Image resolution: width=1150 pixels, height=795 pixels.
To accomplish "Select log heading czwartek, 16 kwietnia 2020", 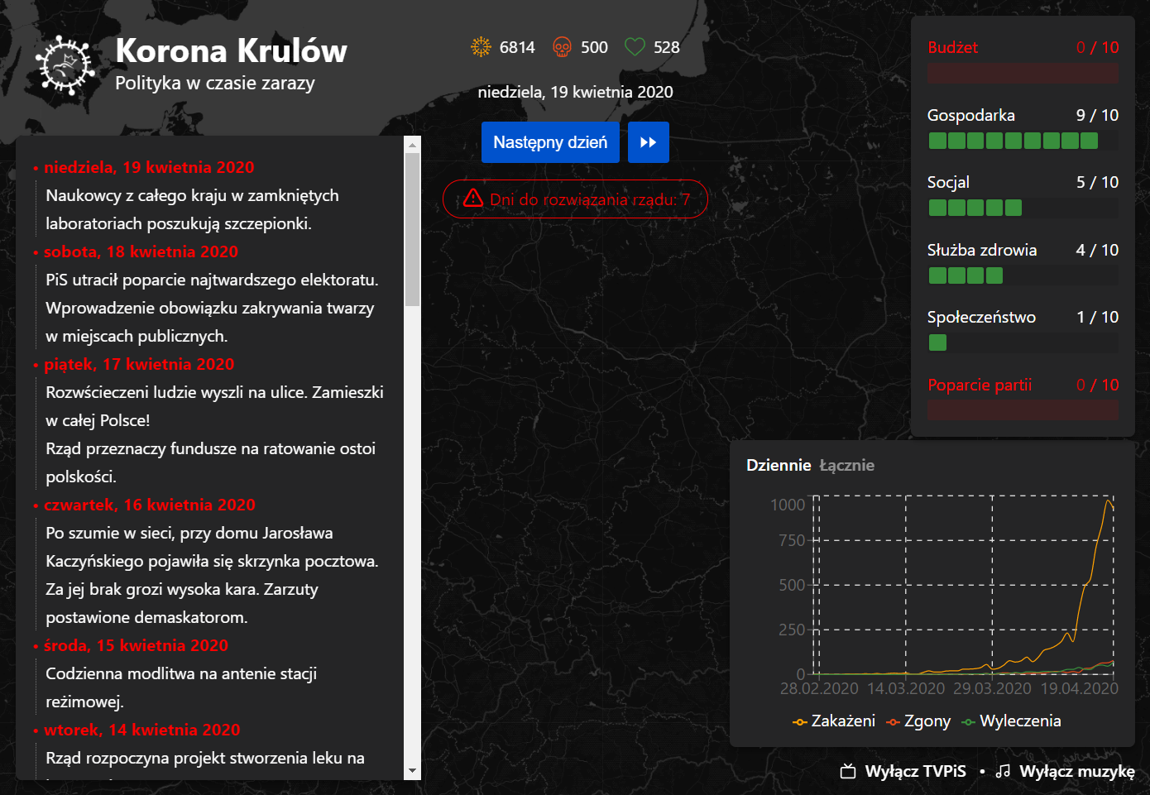I will pyautogui.click(x=150, y=505).
